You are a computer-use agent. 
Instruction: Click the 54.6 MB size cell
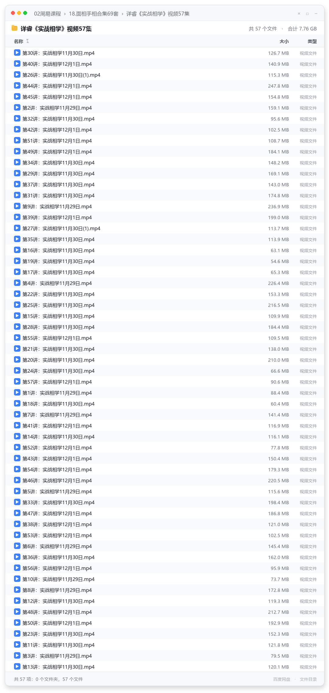click(x=280, y=261)
